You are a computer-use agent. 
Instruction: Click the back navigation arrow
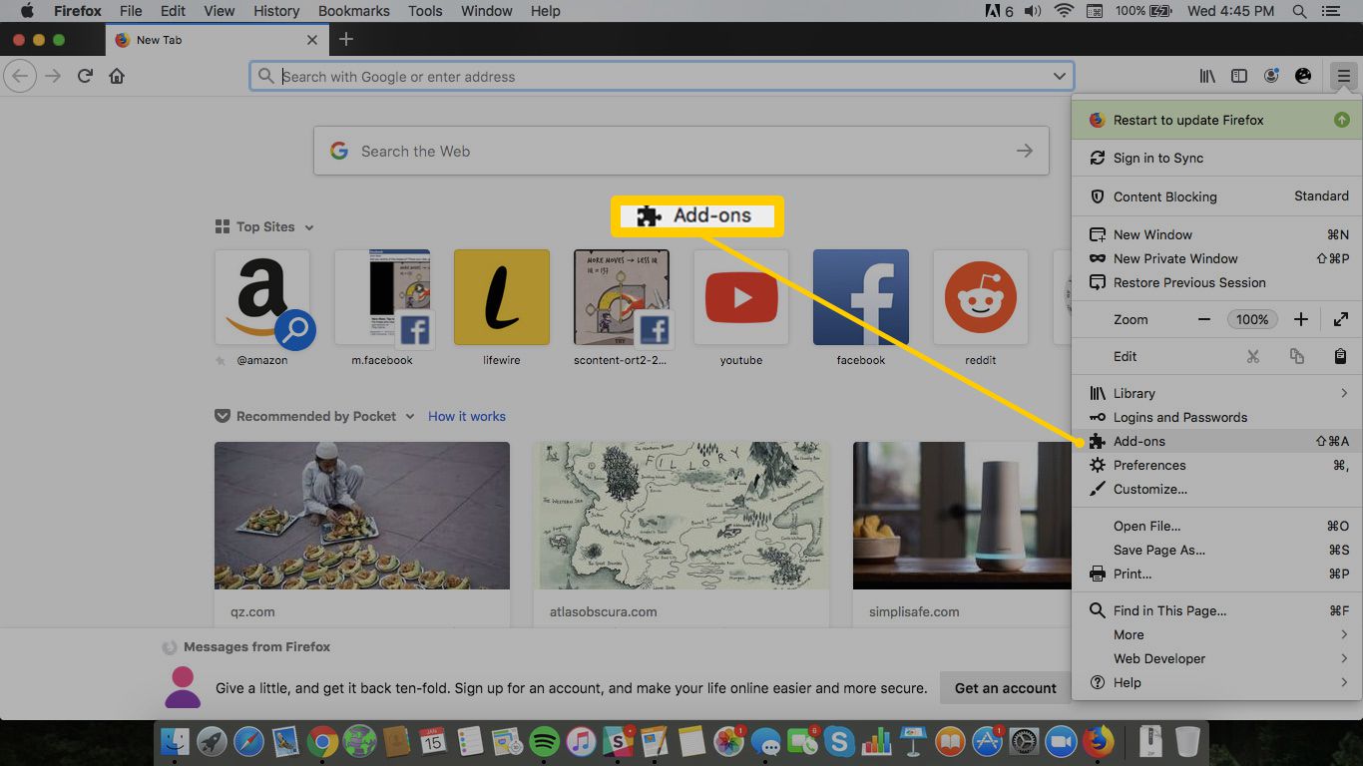(x=21, y=76)
